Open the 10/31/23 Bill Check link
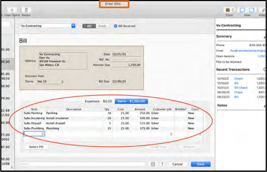 tap(241, 88)
